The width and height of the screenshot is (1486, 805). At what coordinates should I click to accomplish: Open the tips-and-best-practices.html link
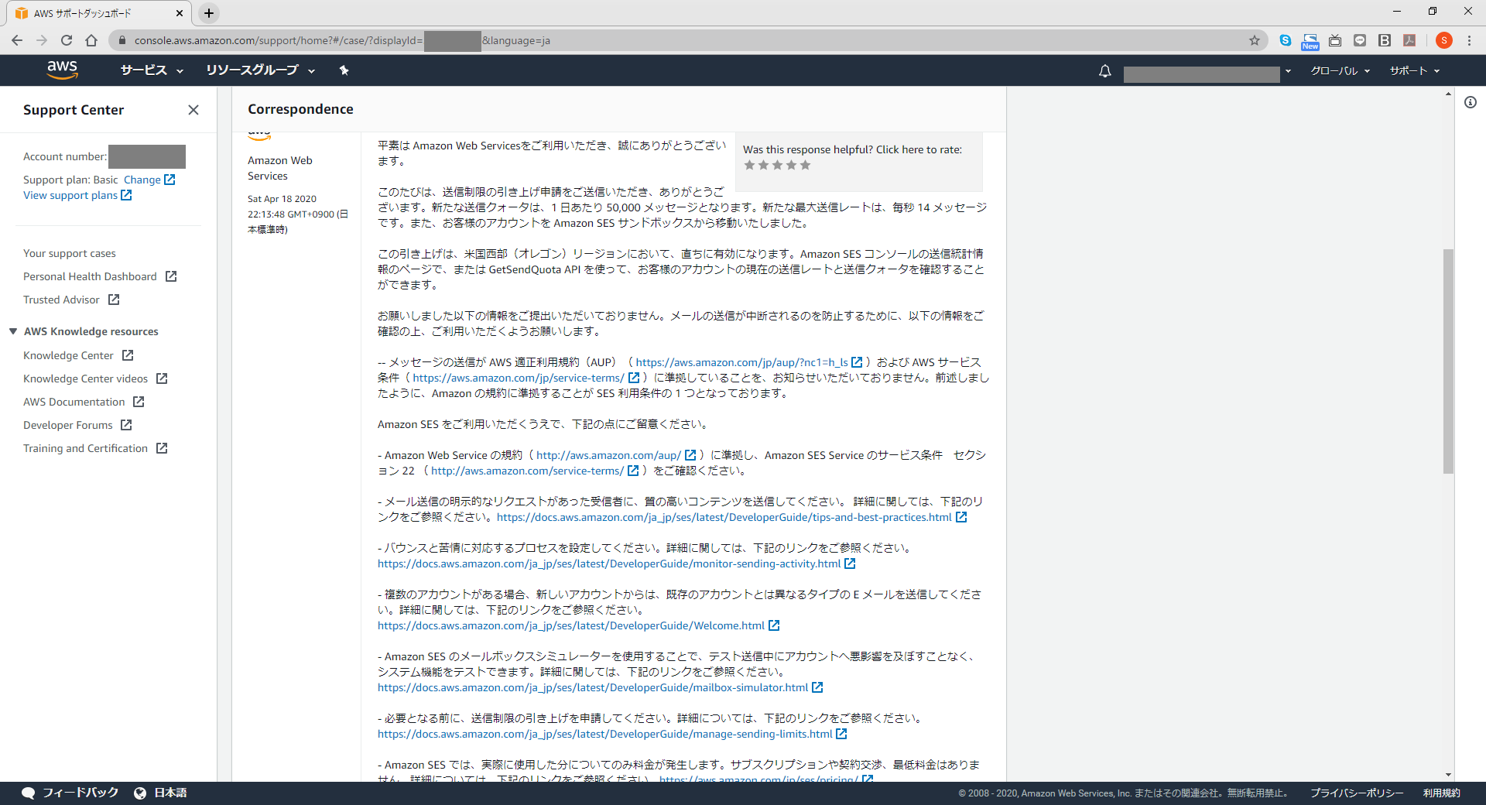coord(724,517)
